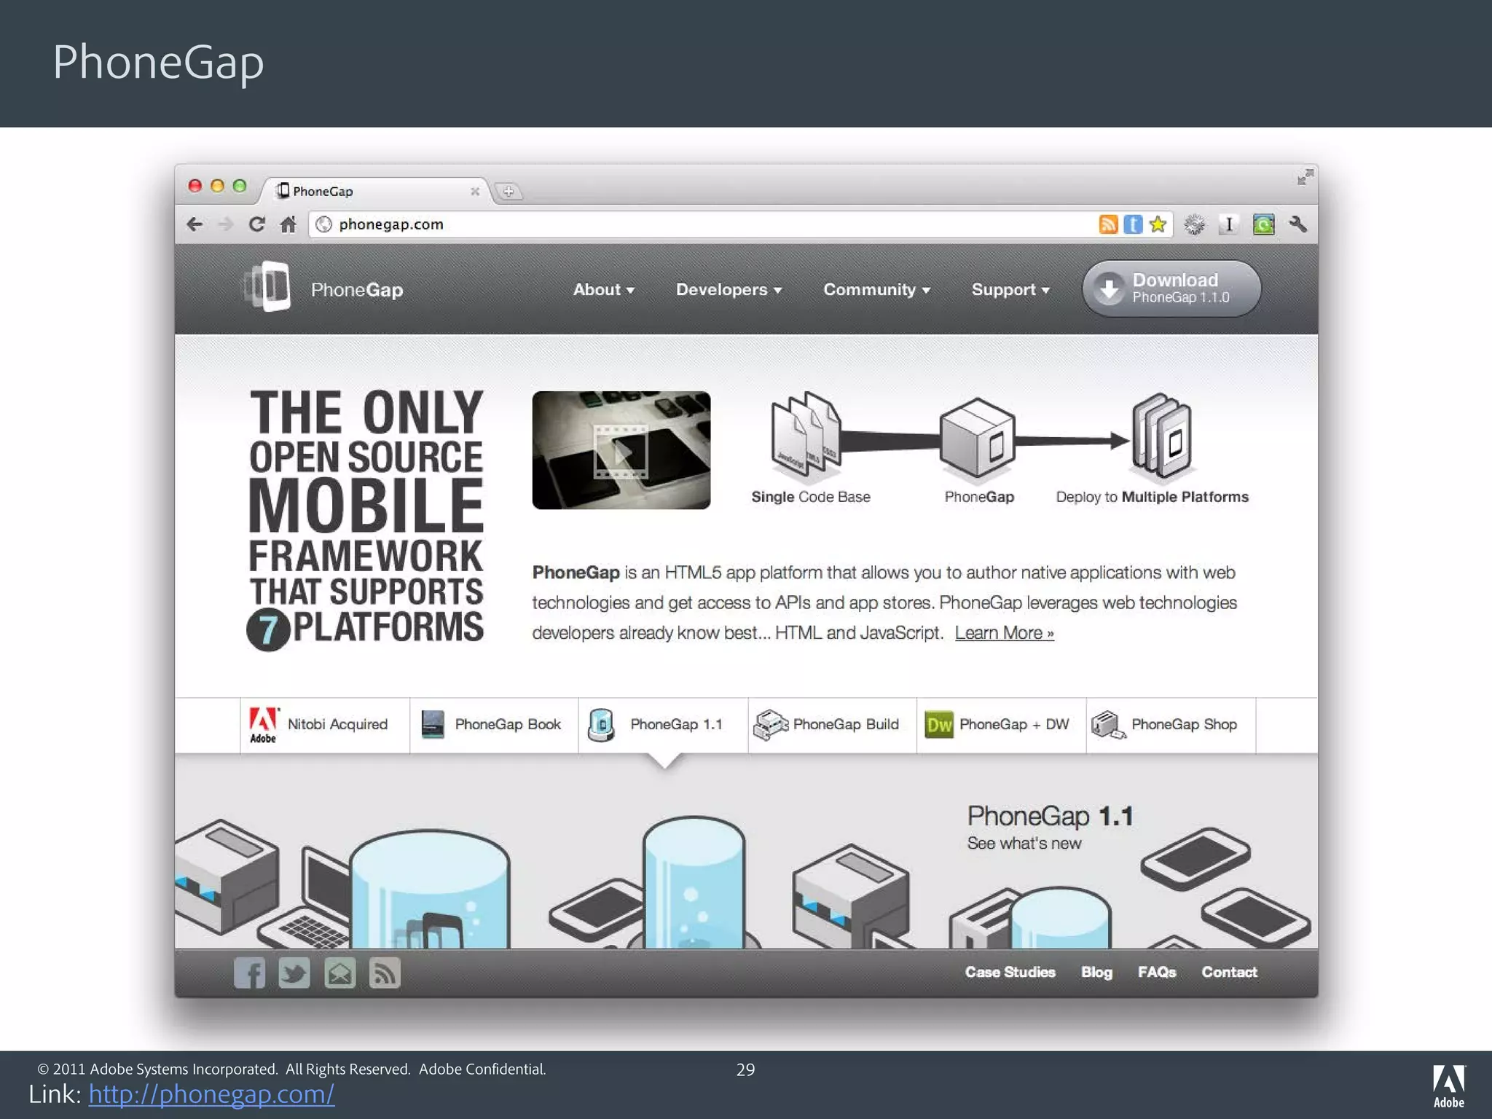Open the Facebook icon in footer
The width and height of the screenshot is (1492, 1119).
(250, 973)
